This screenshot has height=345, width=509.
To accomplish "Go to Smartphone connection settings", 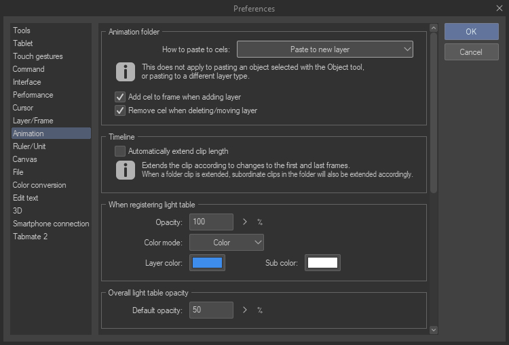I will click(x=51, y=224).
